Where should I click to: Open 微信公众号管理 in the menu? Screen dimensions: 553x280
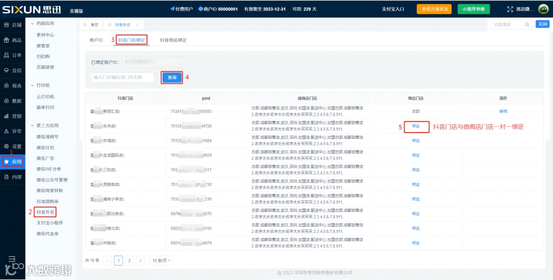[52, 180]
